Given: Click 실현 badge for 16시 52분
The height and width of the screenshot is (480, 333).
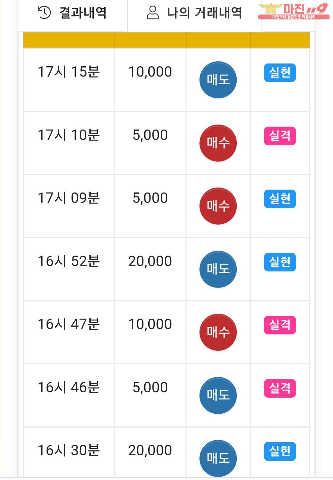Looking at the screenshot, I should (x=280, y=262).
